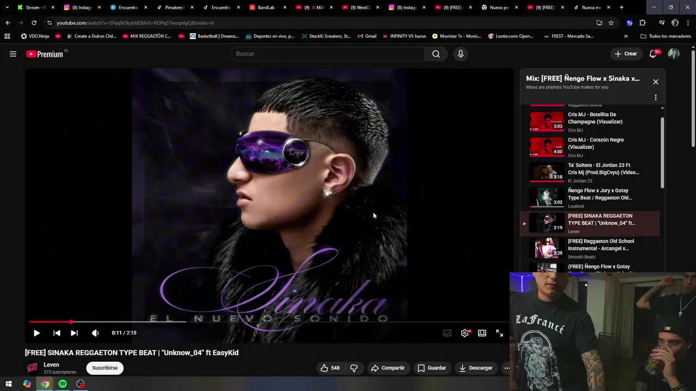The image size is (696, 391).
Task: Click the search magnifier button
Action: click(436, 54)
